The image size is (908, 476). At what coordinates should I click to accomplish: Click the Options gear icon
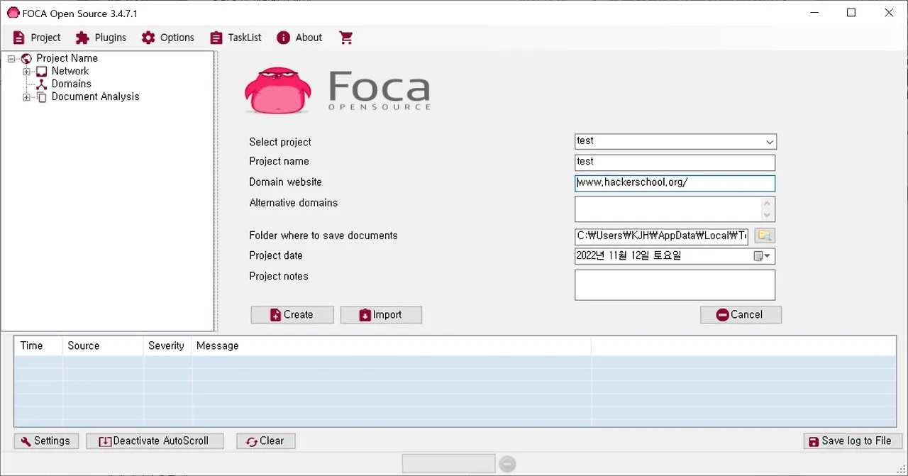click(148, 38)
